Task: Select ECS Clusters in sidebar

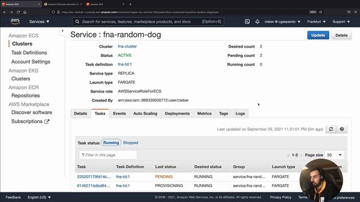Action: tap(22, 44)
